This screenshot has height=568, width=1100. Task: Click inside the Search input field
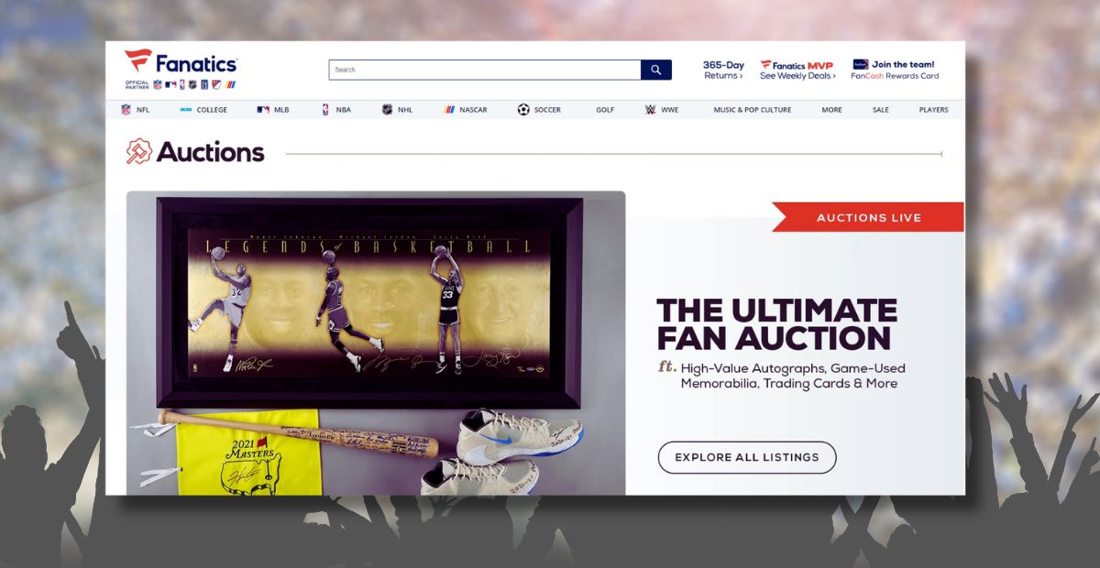(485, 70)
